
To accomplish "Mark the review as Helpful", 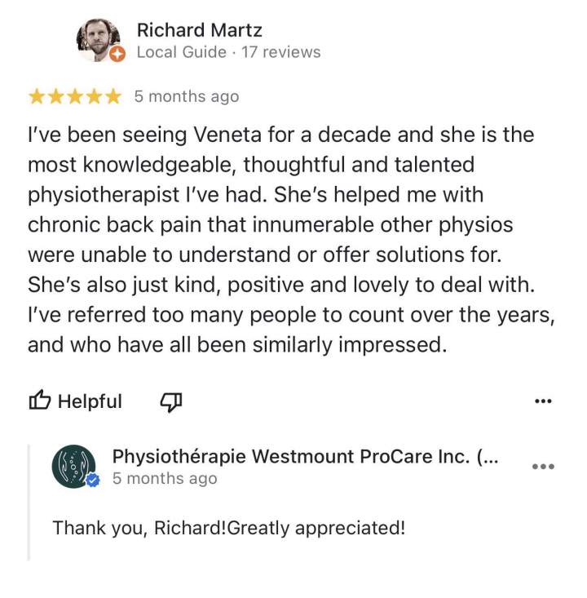I will coord(76,401).
